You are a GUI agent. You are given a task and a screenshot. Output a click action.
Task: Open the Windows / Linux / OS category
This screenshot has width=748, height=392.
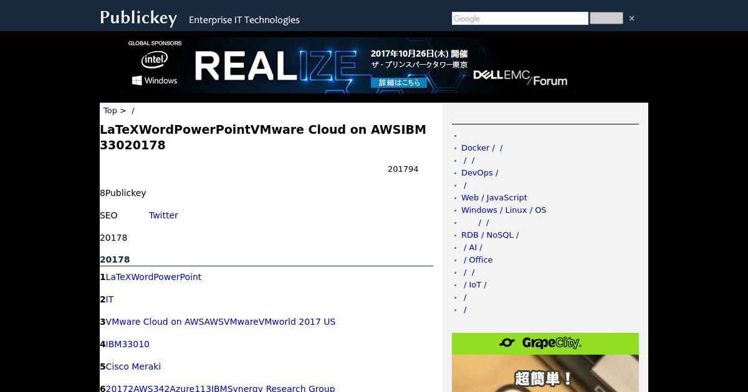(504, 210)
